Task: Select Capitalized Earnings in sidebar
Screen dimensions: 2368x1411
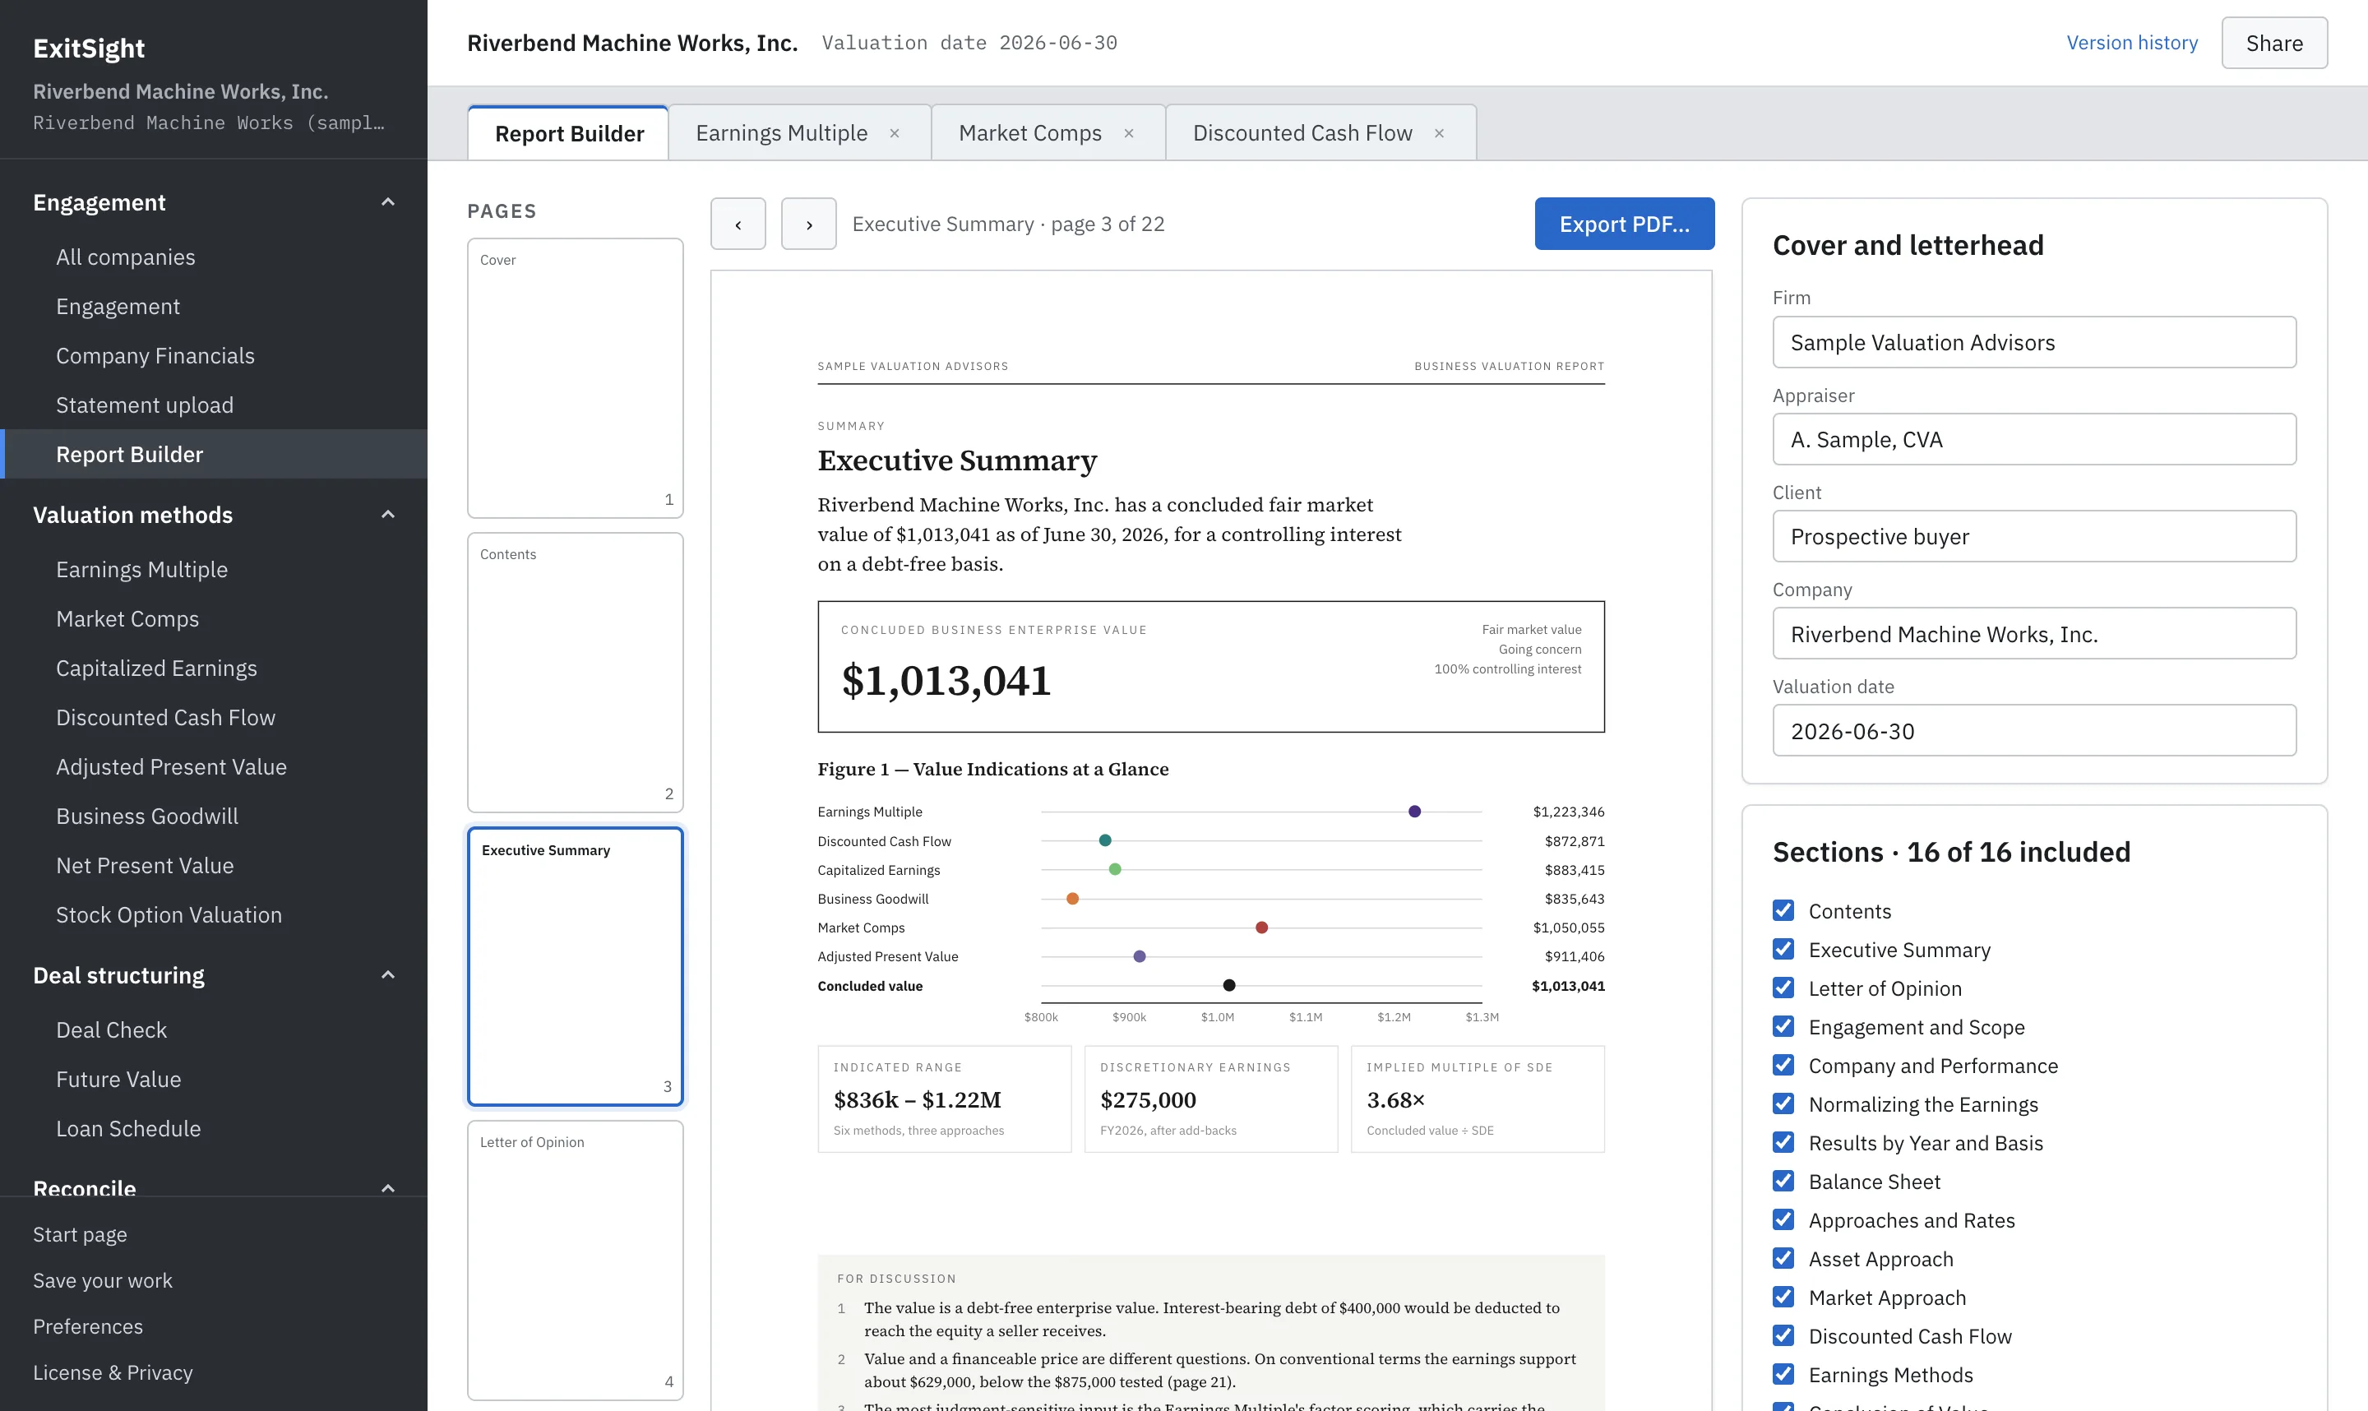Action: pos(214,668)
